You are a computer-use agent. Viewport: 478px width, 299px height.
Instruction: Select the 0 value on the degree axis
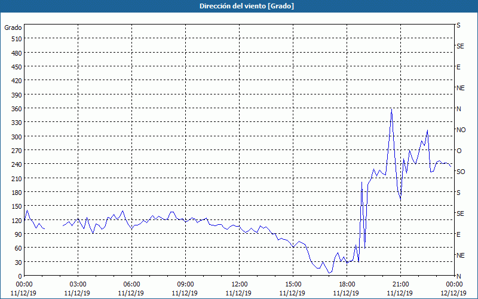pos(20,276)
